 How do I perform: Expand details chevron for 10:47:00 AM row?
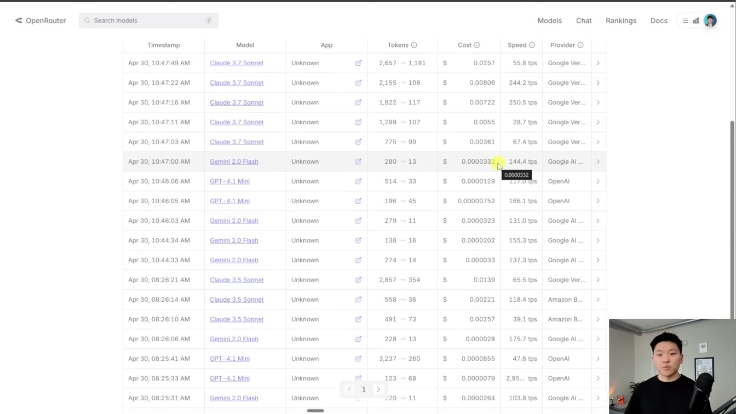coord(598,162)
